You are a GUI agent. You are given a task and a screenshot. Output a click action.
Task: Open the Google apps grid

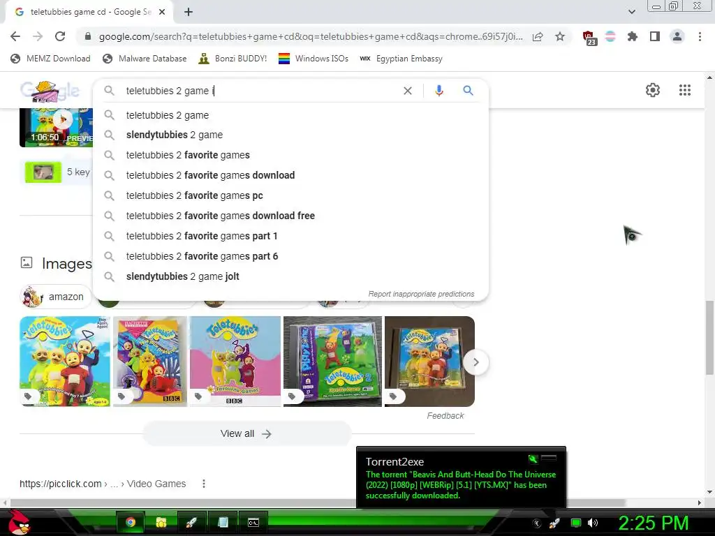[684, 90]
